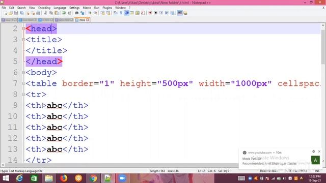Click the Print toolbar icon

(x=38, y=13)
